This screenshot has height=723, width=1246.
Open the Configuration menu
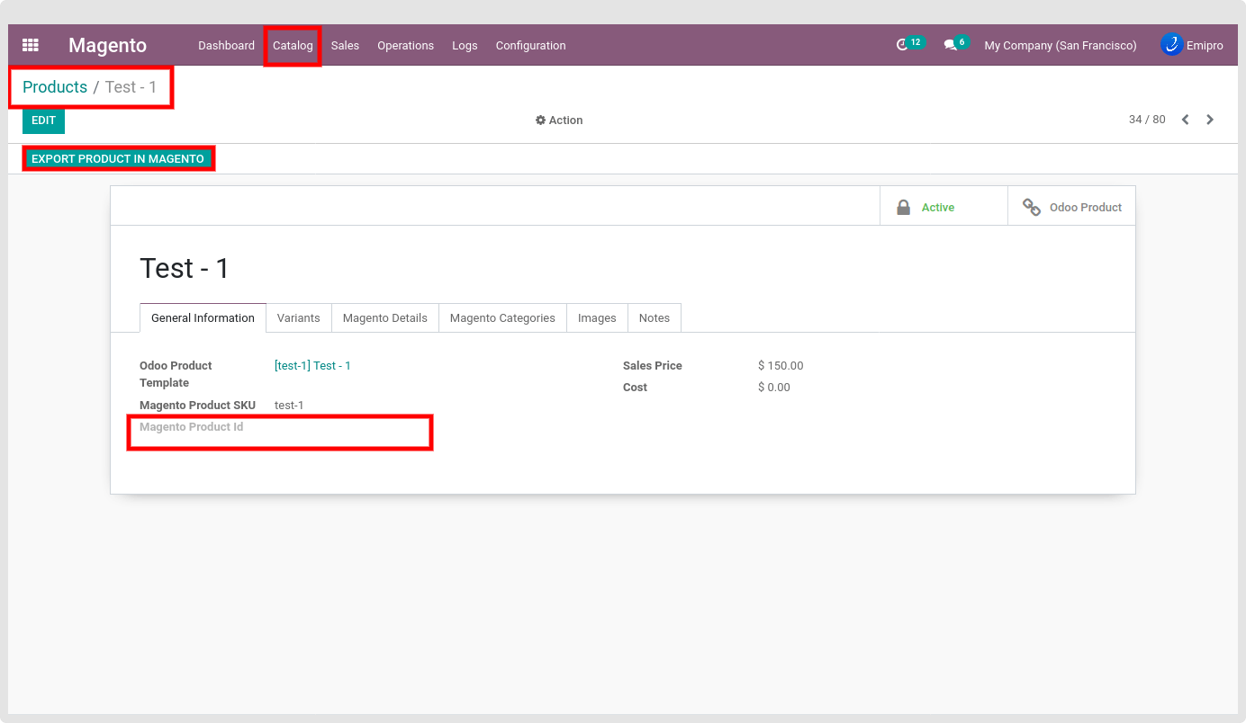[x=530, y=45]
